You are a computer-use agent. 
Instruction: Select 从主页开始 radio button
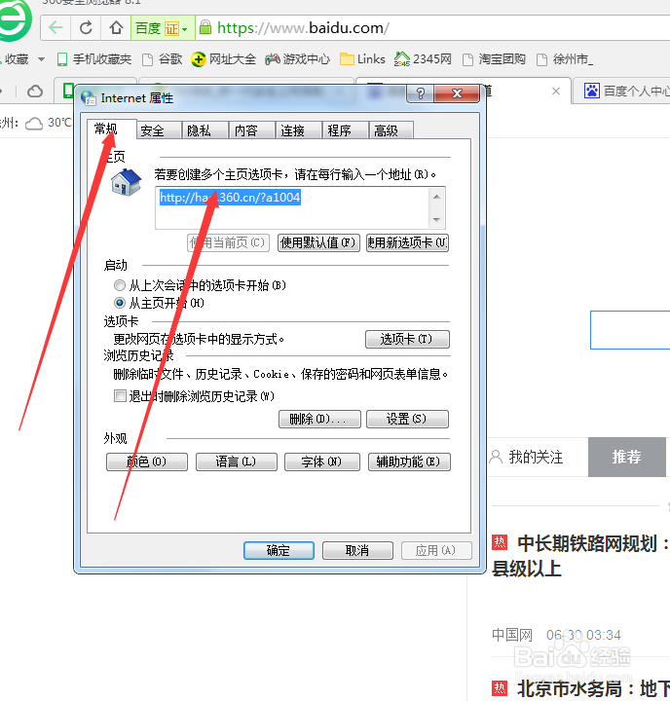click(x=120, y=303)
